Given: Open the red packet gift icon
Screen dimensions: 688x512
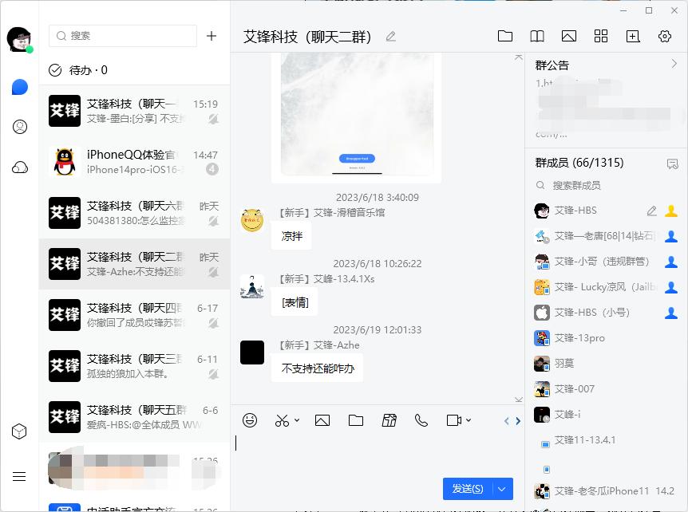Looking at the screenshot, I should coord(389,420).
